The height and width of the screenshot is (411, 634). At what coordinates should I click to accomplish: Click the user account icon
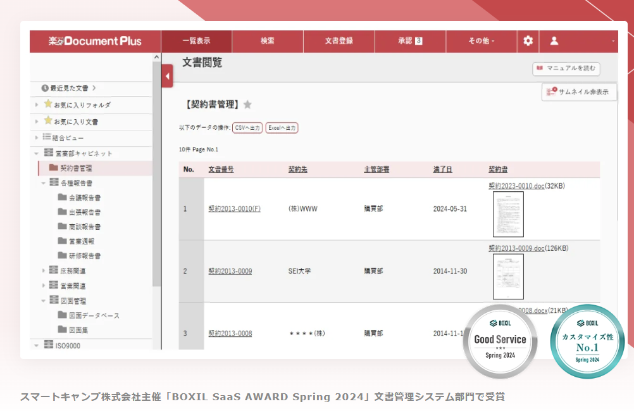(x=554, y=41)
